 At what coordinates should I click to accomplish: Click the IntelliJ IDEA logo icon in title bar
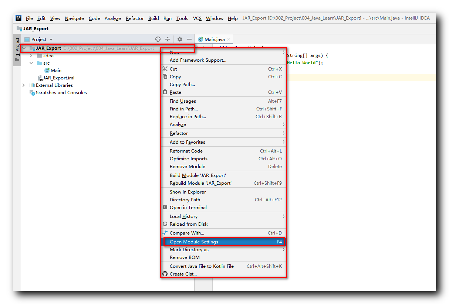(x=18, y=18)
